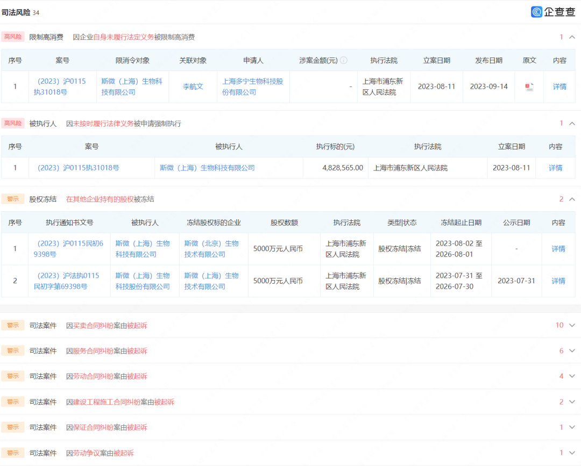Collapse the 被执行人 section
The image size is (581, 466).
click(x=572, y=124)
